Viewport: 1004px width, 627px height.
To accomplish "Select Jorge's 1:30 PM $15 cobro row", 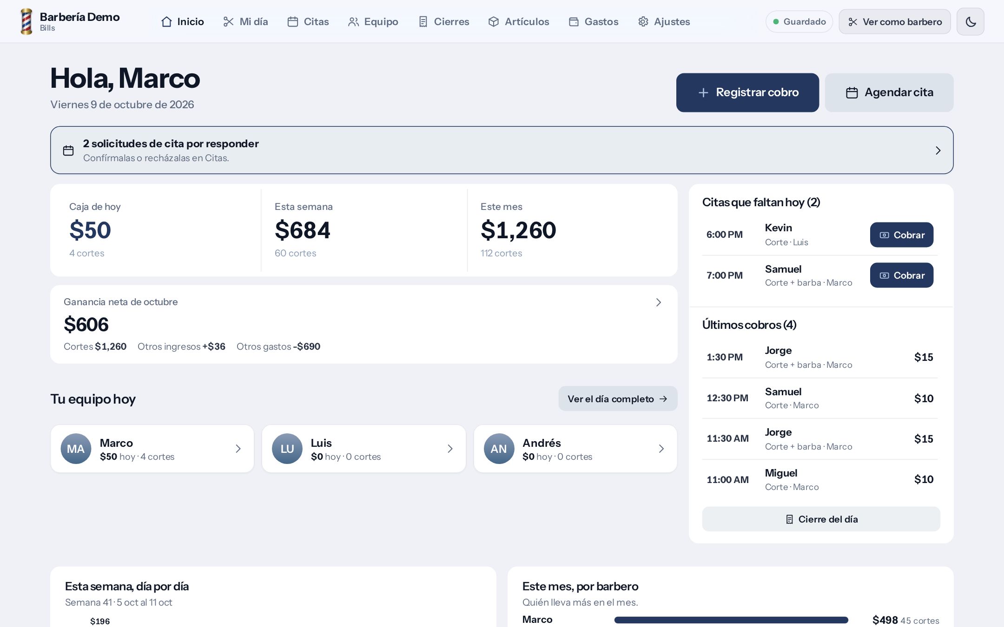I will 820,357.
